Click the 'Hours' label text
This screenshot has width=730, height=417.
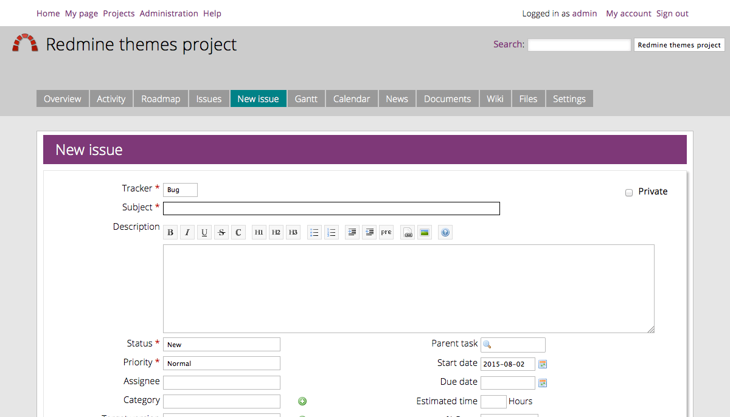pyautogui.click(x=521, y=401)
